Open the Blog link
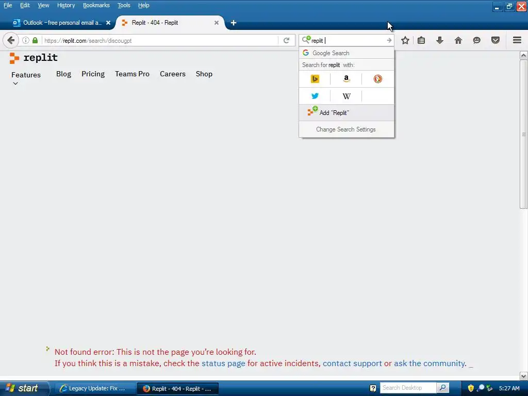Viewport: 528px width, 396px height. tap(63, 74)
